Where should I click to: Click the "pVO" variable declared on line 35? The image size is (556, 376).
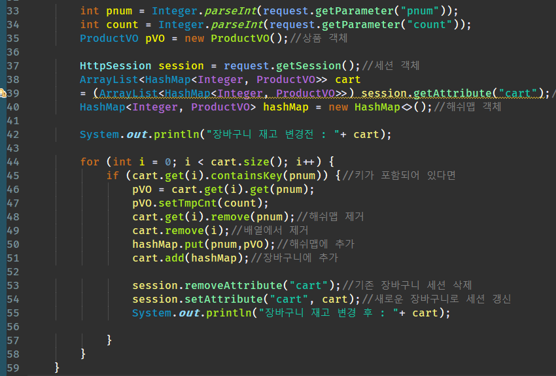coord(155,39)
